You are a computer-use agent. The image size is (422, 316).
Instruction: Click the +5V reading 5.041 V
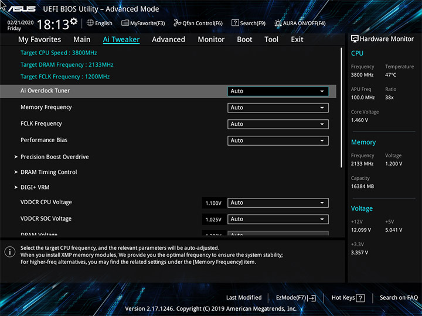point(394,230)
